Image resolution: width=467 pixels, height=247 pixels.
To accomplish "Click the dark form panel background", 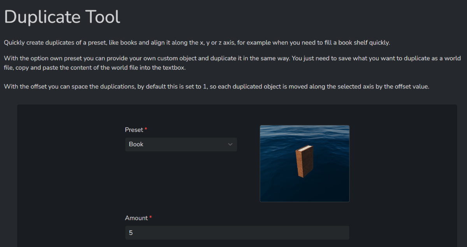I will pos(70,175).
